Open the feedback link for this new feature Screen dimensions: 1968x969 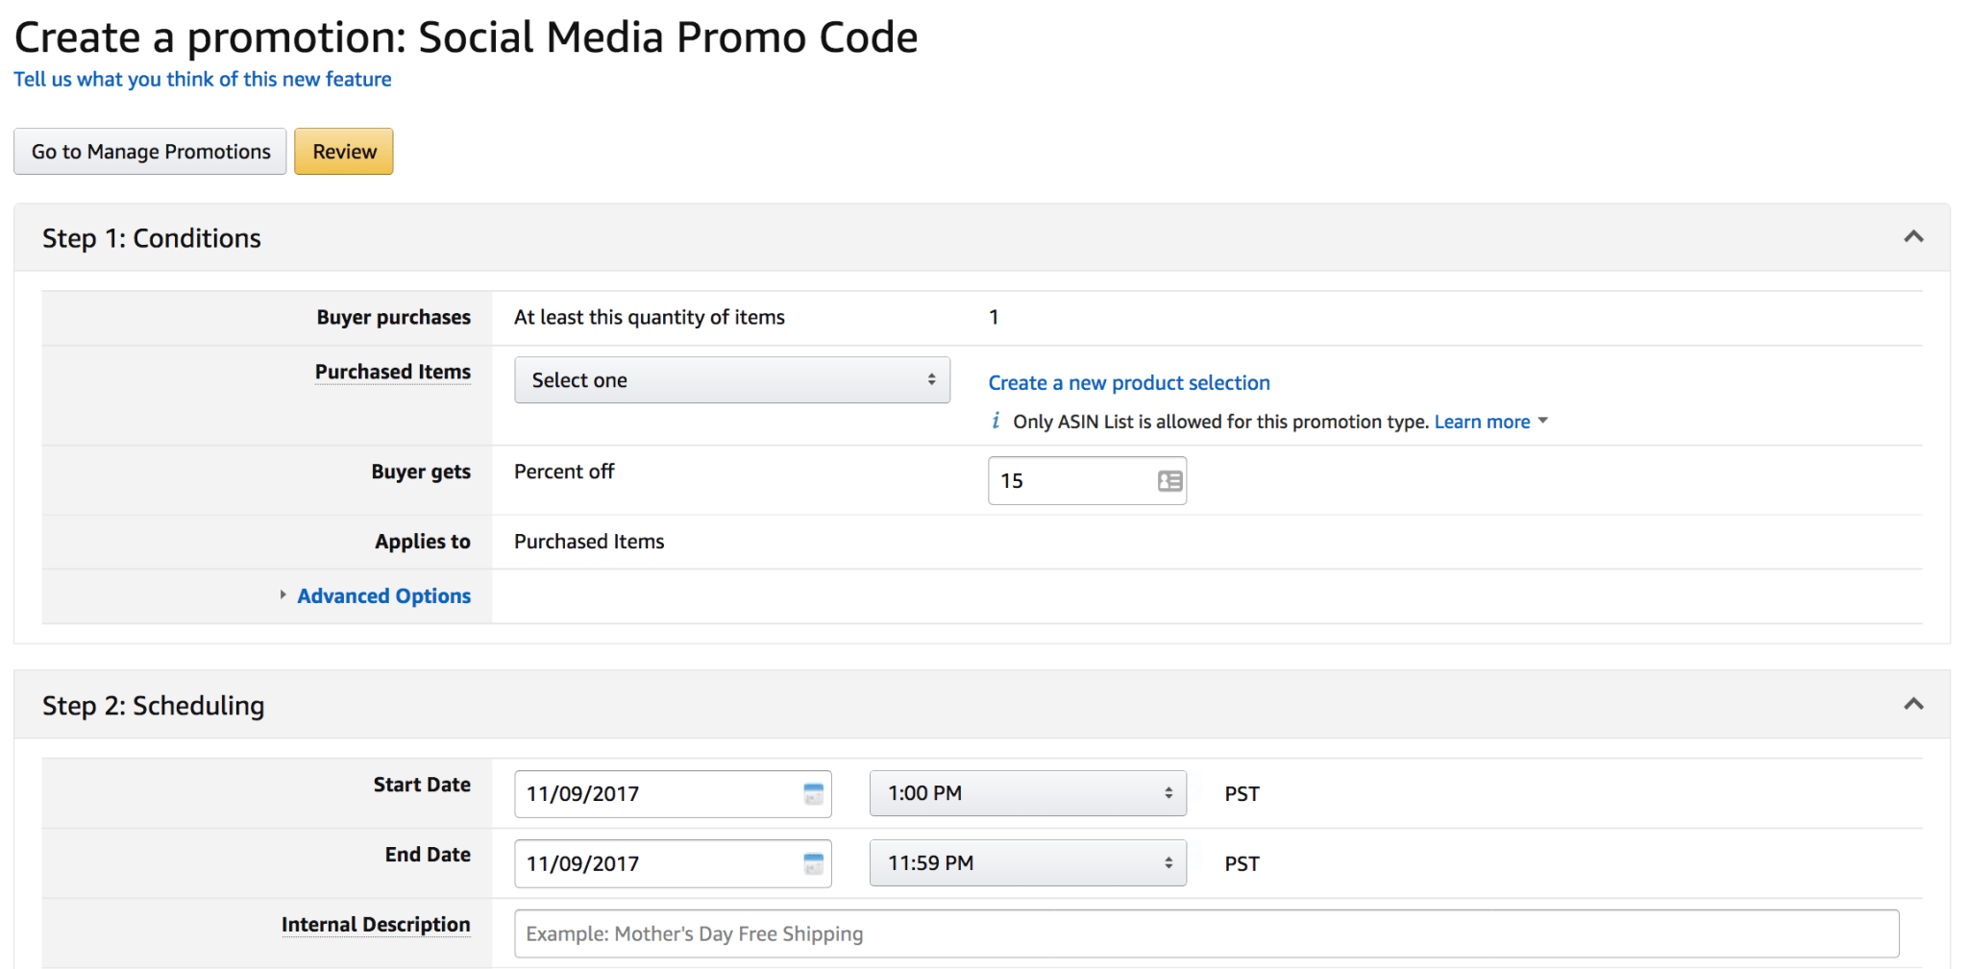(202, 79)
